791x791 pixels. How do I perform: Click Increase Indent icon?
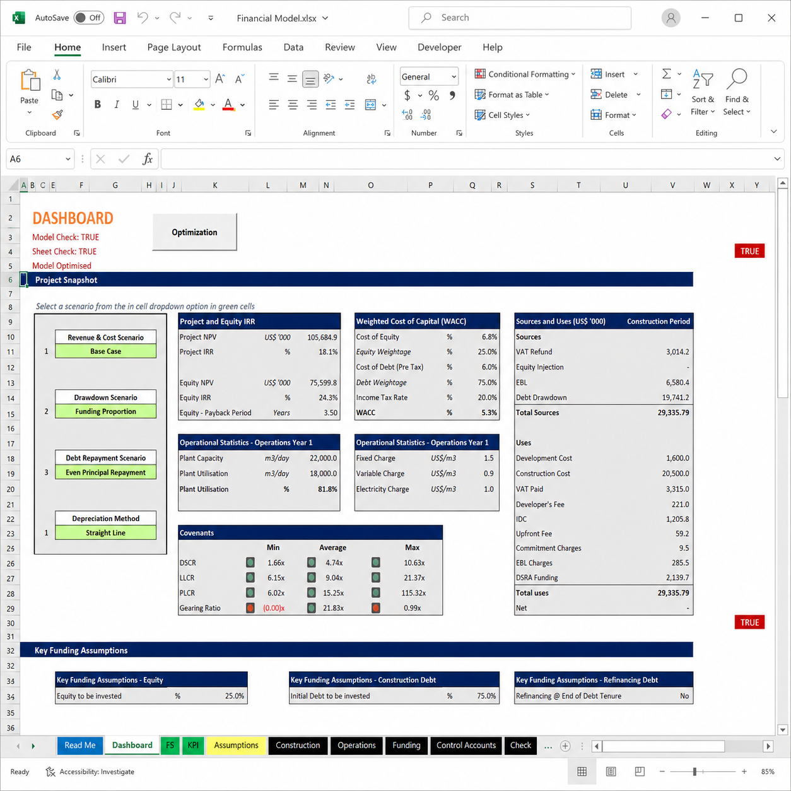[349, 105]
